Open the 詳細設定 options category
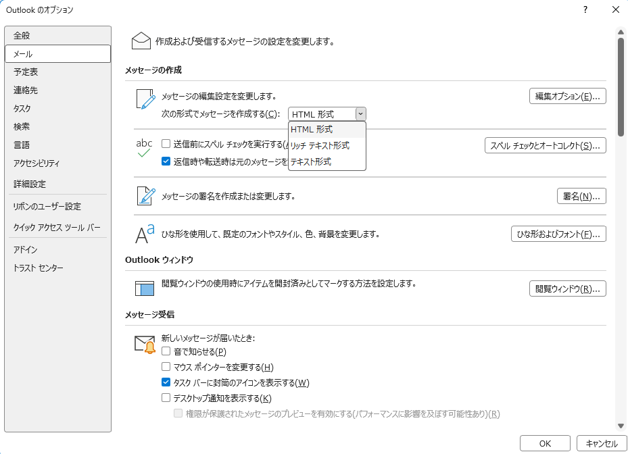The image size is (628, 454). click(x=57, y=184)
